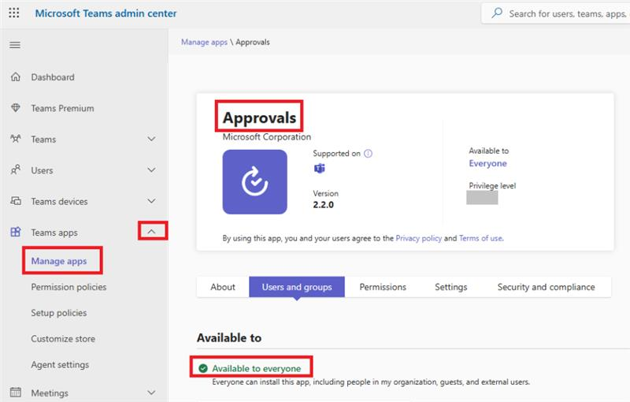Expand the Meetings menu chevron
630x402 pixels.
151,393
